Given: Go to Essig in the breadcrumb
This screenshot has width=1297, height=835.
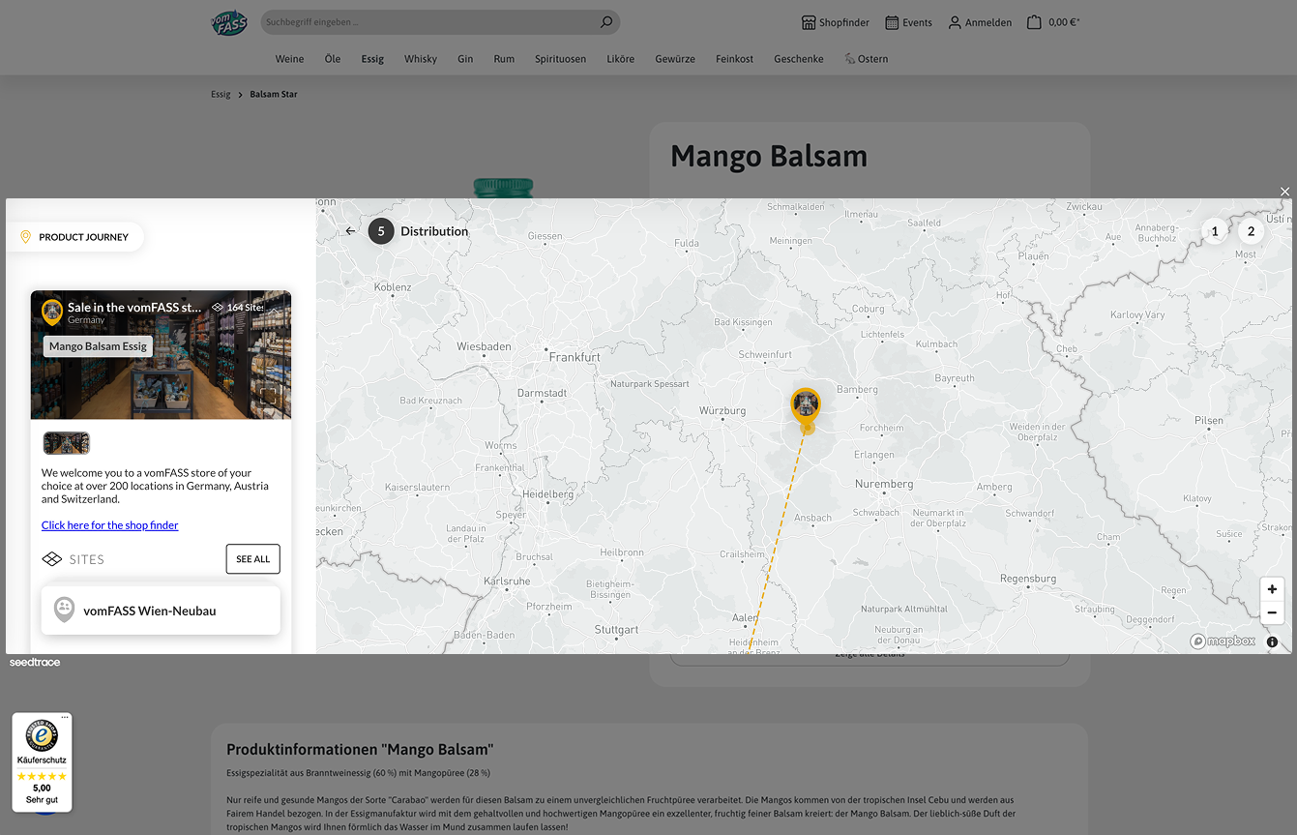Looking at the screenshot, I should pyautogui.click(x=221, y=95).
